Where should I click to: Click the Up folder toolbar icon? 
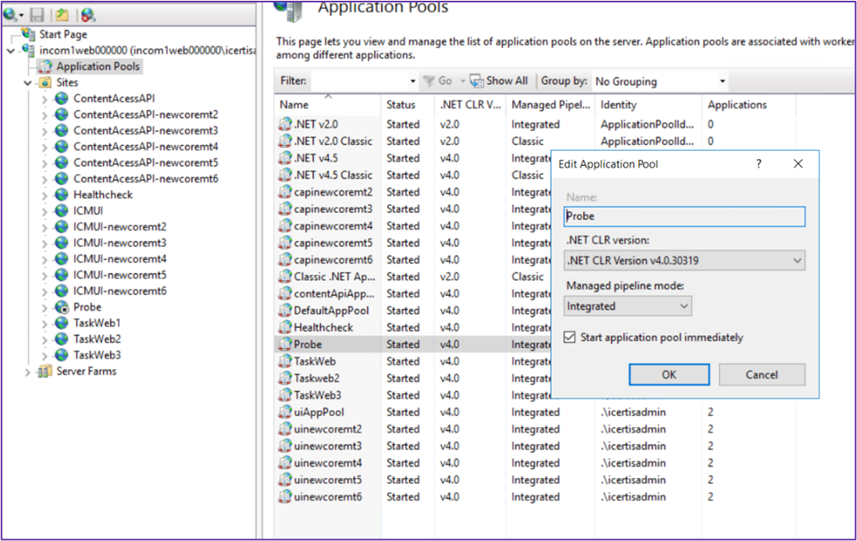pos(61,14)
